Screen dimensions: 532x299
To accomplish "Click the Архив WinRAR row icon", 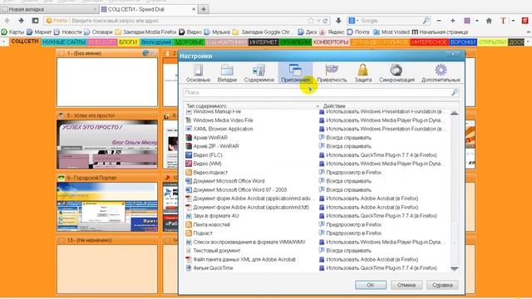I will (x=189, y=137).
